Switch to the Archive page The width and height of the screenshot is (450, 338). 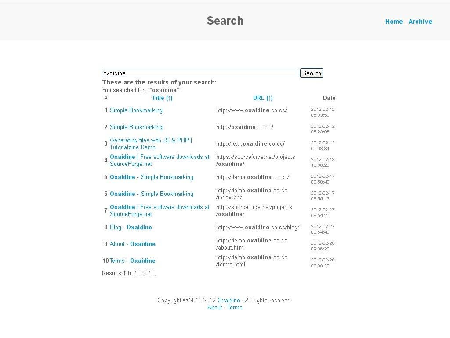tap(421, 22)
